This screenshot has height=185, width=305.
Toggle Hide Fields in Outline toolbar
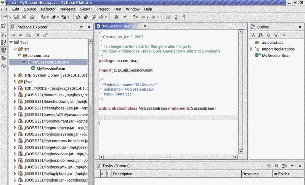point(268,35)
